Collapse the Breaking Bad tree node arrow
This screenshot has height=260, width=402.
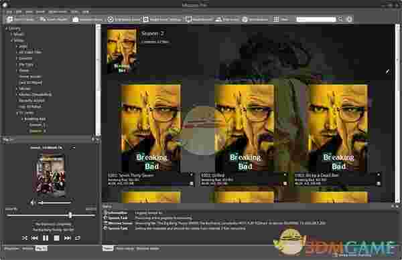[x=22, y=119]
